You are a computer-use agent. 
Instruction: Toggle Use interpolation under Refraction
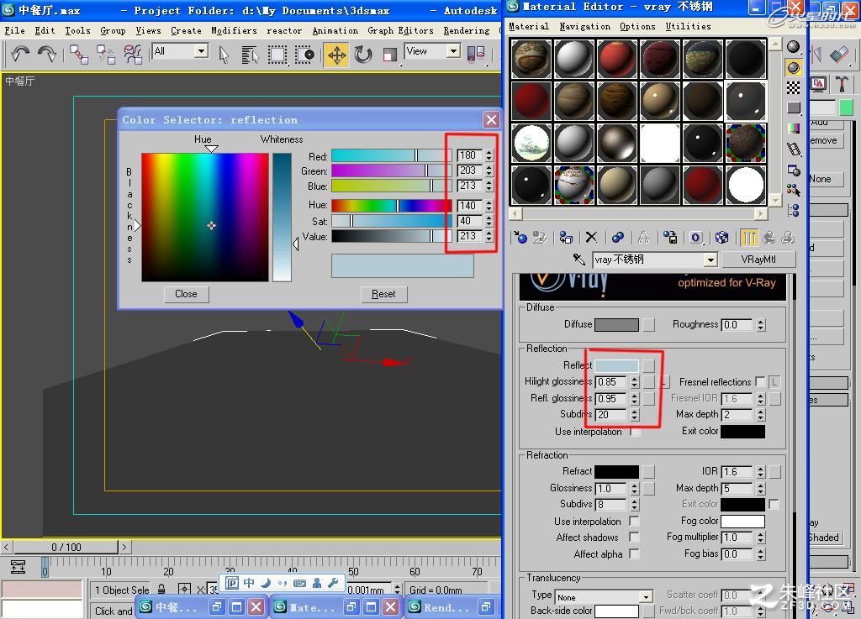tap(635, 521)
